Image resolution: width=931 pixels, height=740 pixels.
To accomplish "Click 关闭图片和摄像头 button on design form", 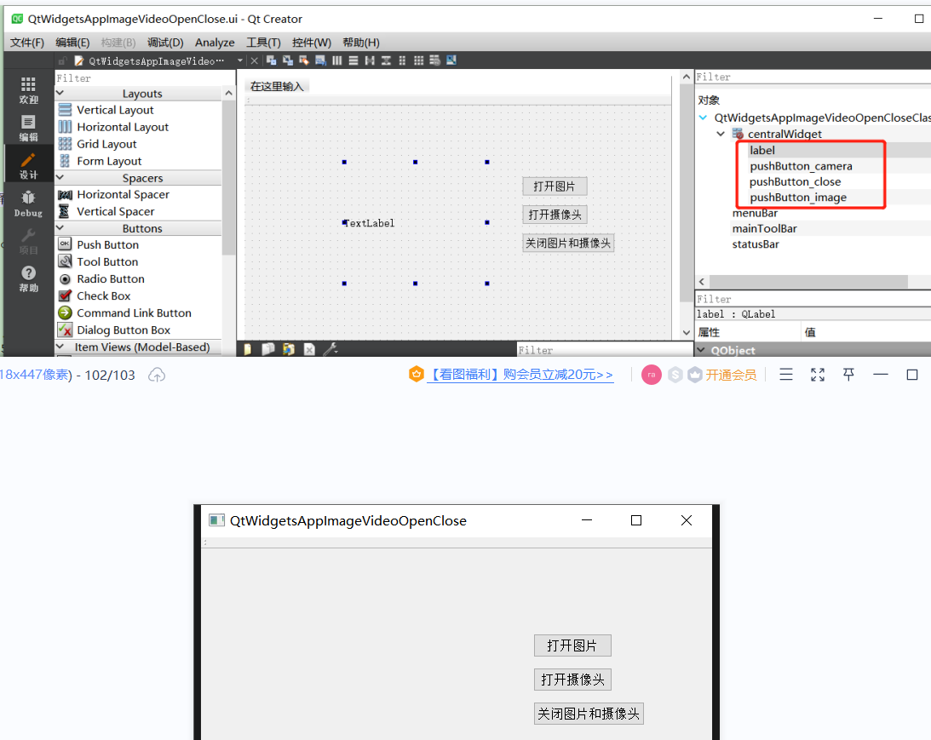I will click(x=567, y=244).
